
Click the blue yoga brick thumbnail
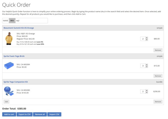tap(9, 65)
